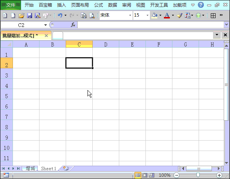Expand the toolbar overflow chevrons
The image size is (230, 179).
point(221,15)
